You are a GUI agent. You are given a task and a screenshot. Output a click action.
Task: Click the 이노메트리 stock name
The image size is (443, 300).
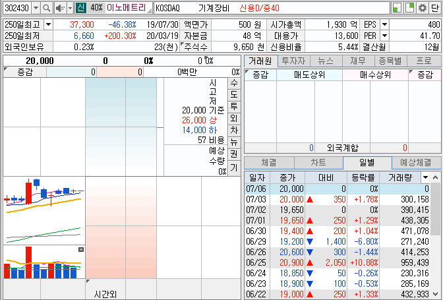127,8
